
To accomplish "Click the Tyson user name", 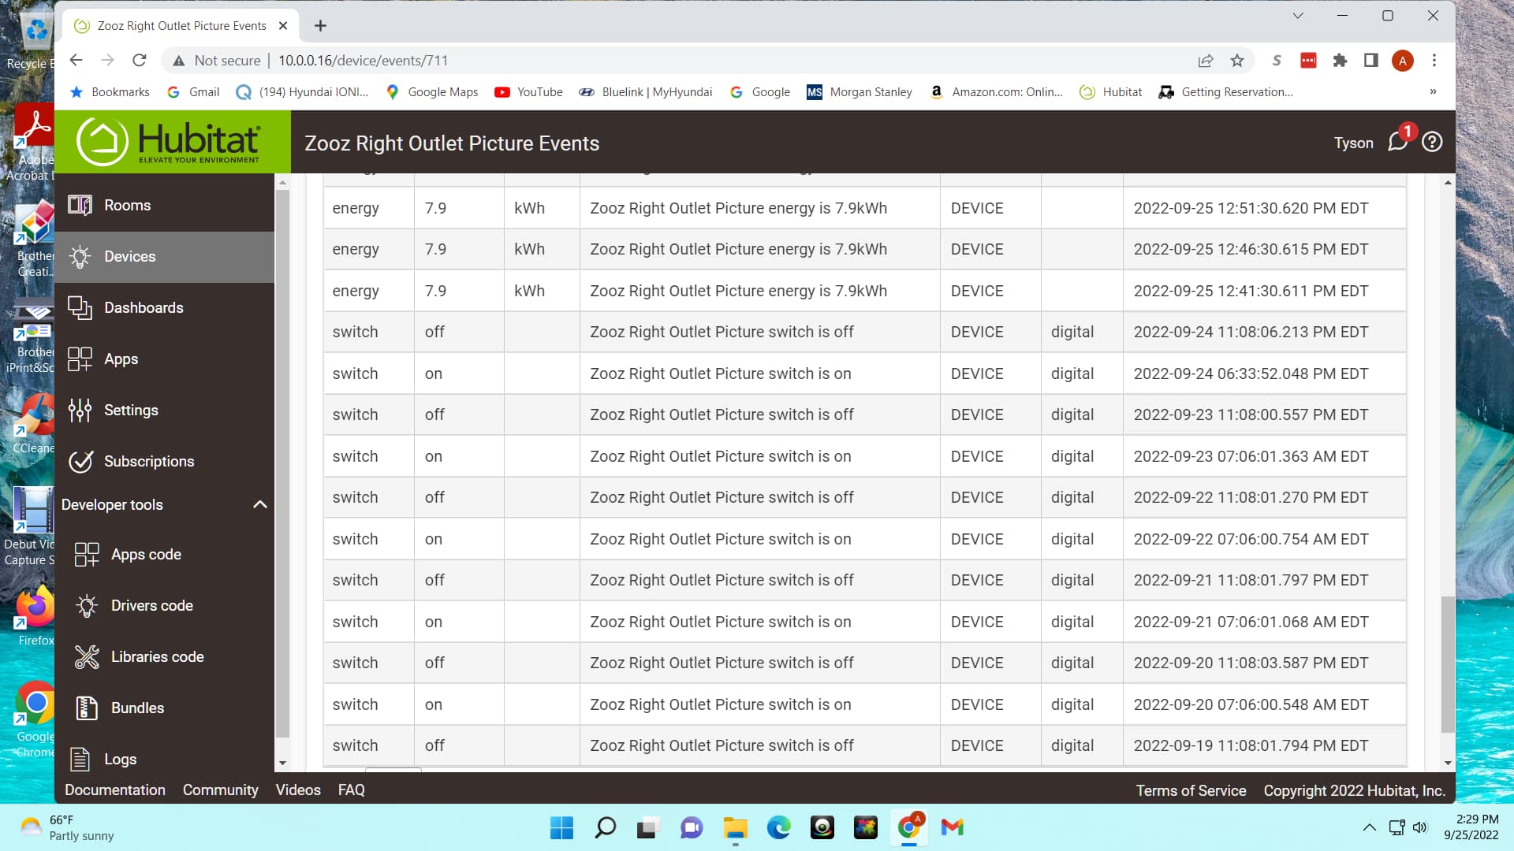I will 1353,143.
